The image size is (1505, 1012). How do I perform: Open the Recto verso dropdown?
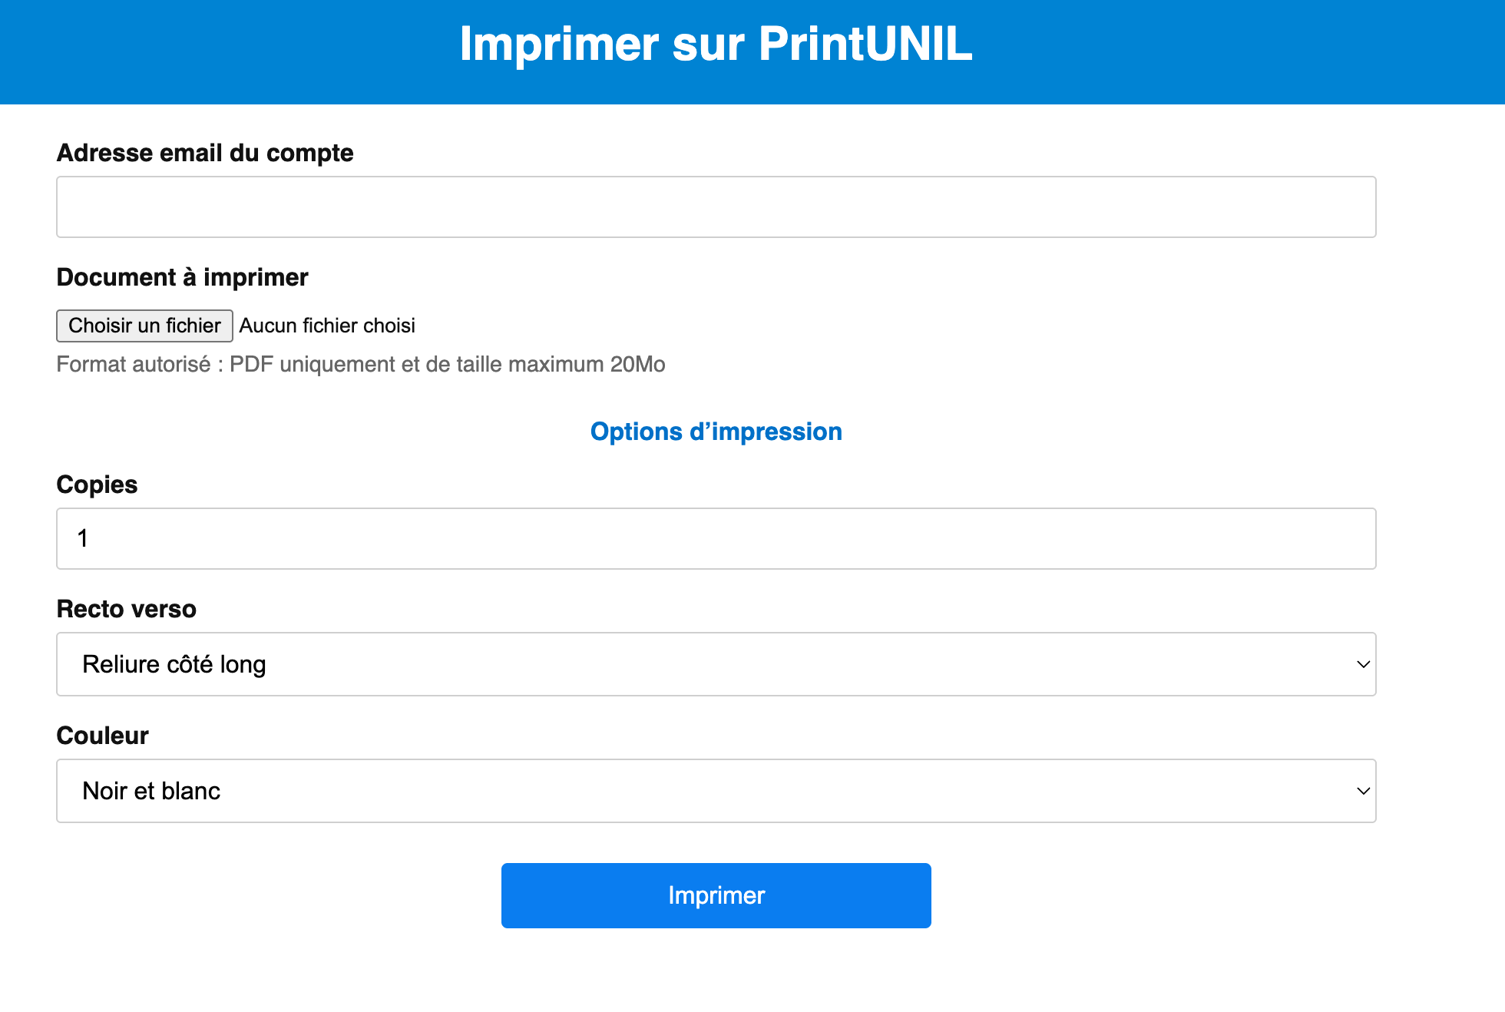click(716, 664)
